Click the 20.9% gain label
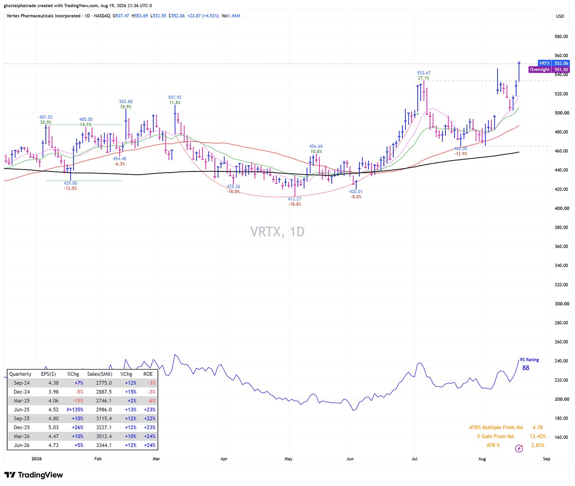The height and width of the screenshot is (486, 575). pos(46,122)
